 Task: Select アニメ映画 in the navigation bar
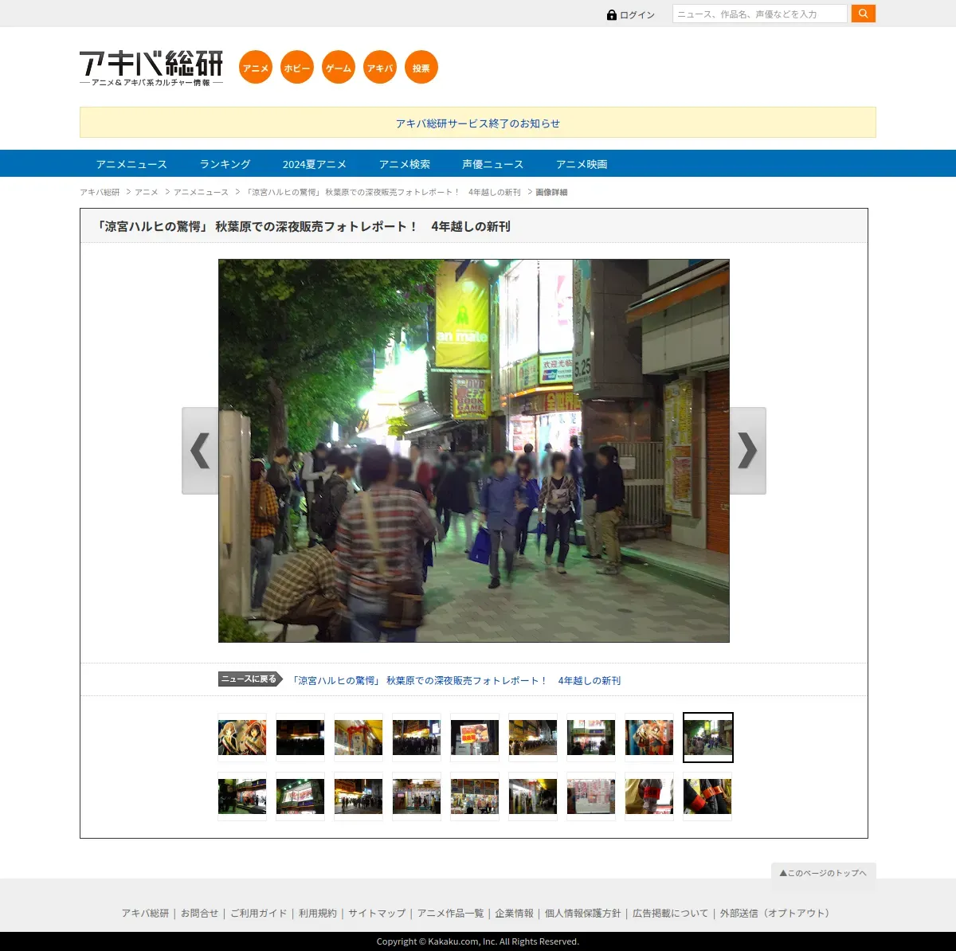click(582, 164)
